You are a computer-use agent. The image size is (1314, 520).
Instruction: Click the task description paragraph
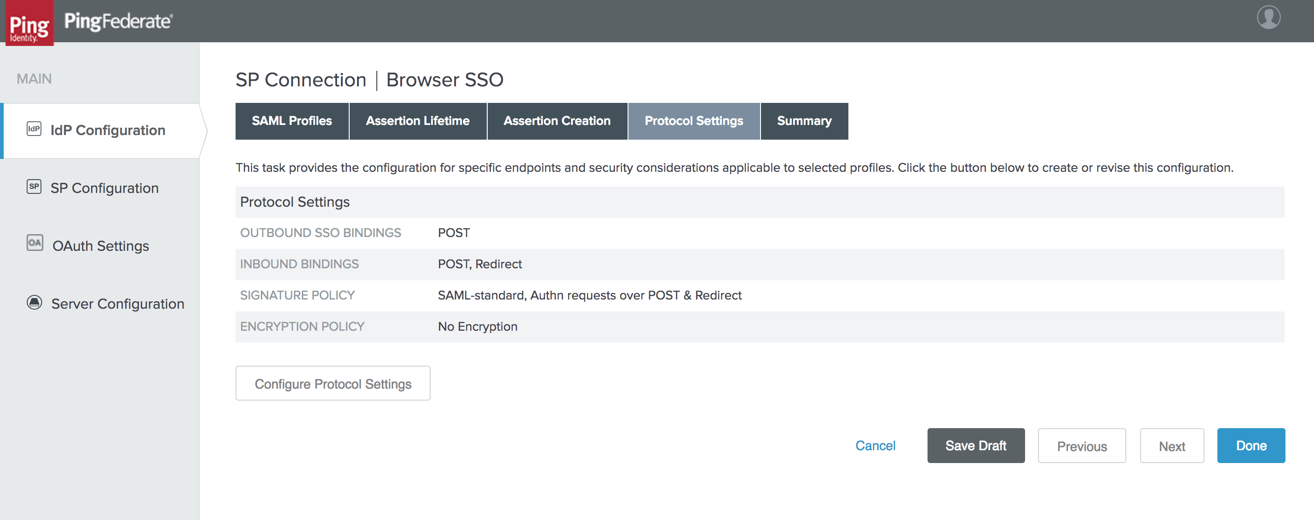(x=735, y=168)
